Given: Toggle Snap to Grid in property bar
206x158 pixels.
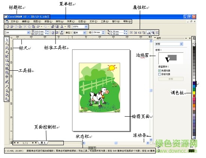Looking at the screenshot, I should pyautogui.click(x=131, y=32).
